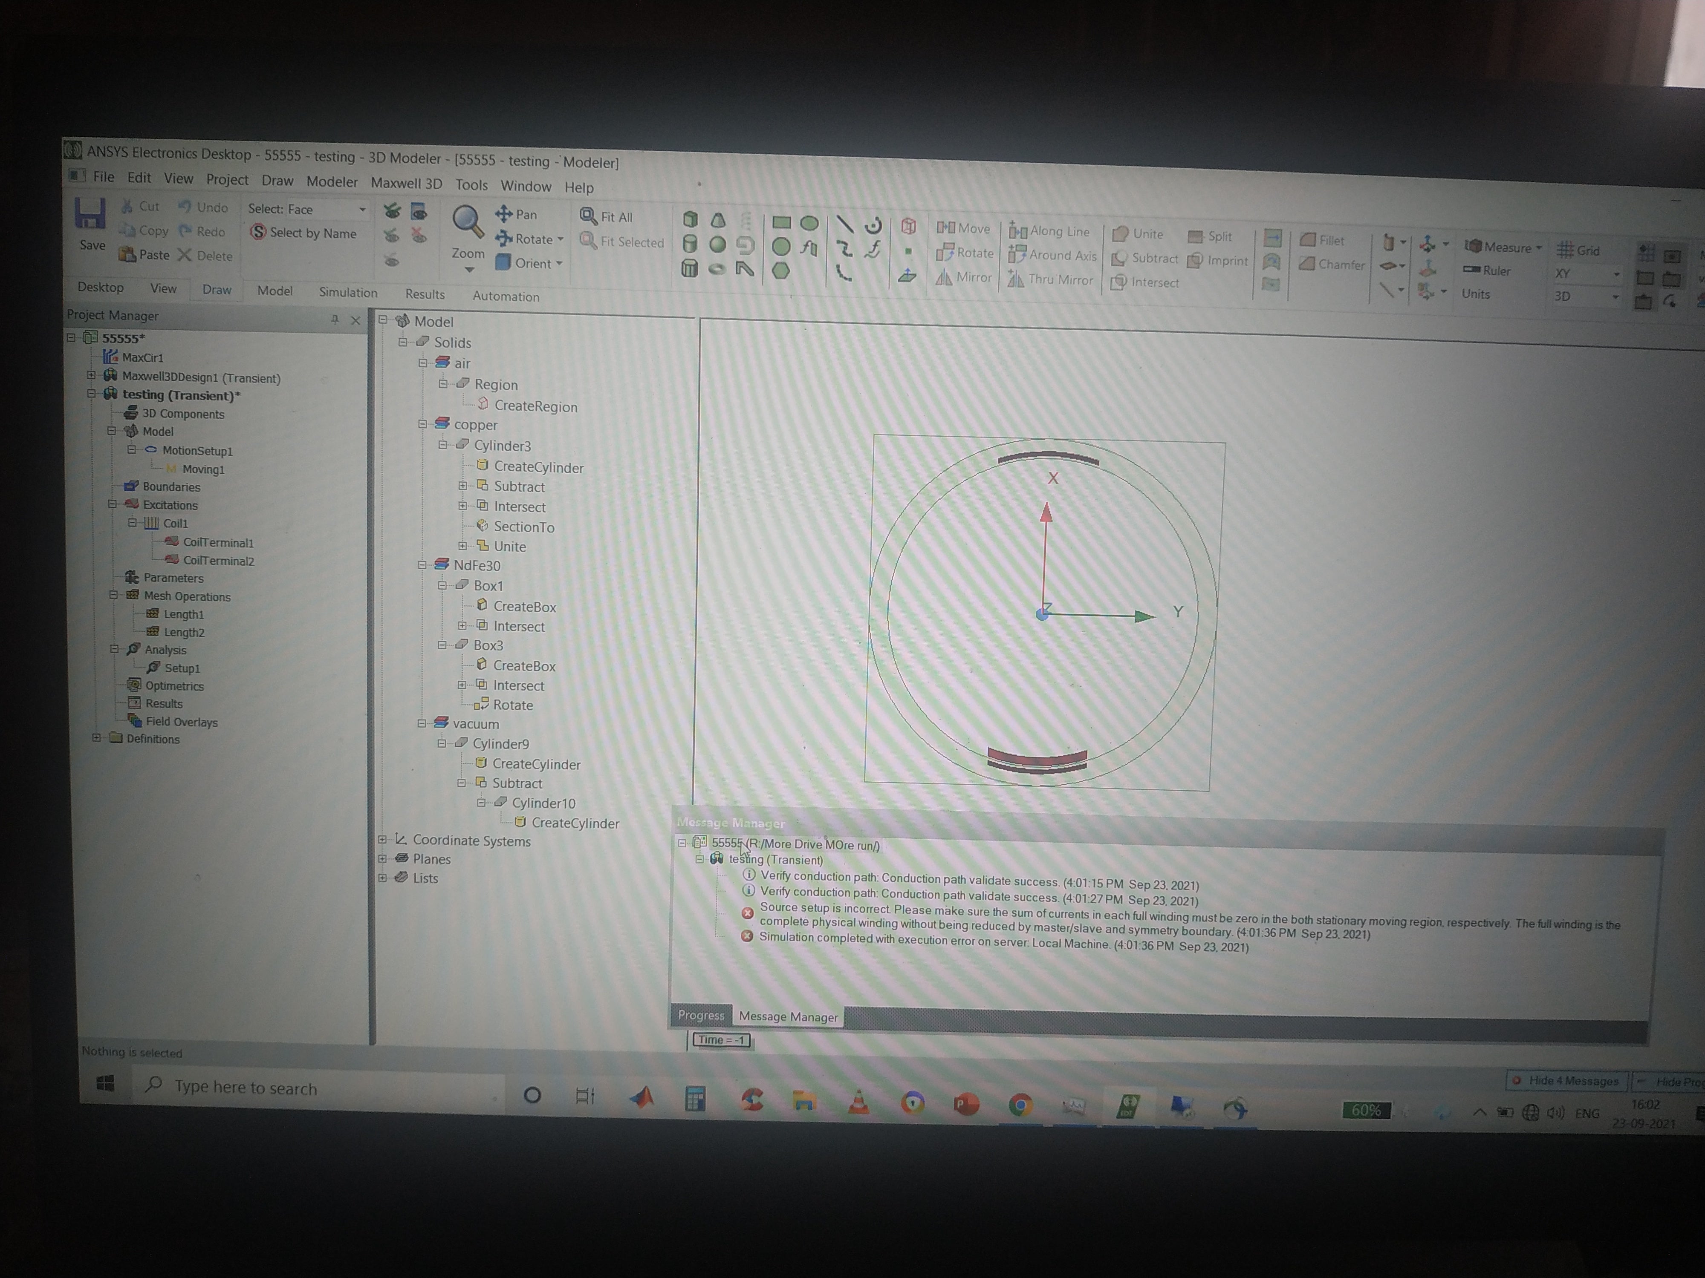
Task: Click the Fillet tool
Action: pos(1322,239)
